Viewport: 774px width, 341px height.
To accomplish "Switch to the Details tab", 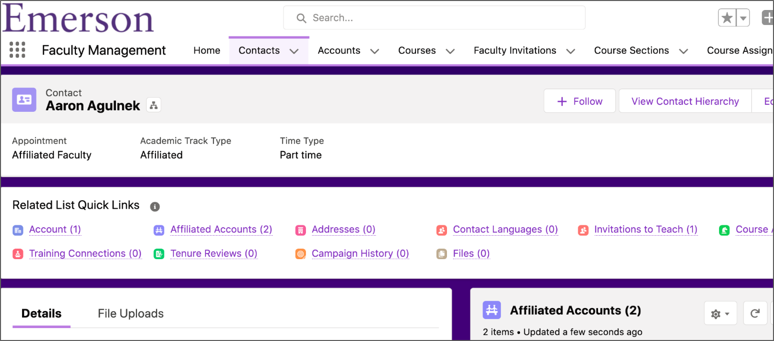I will coord(41,314).
